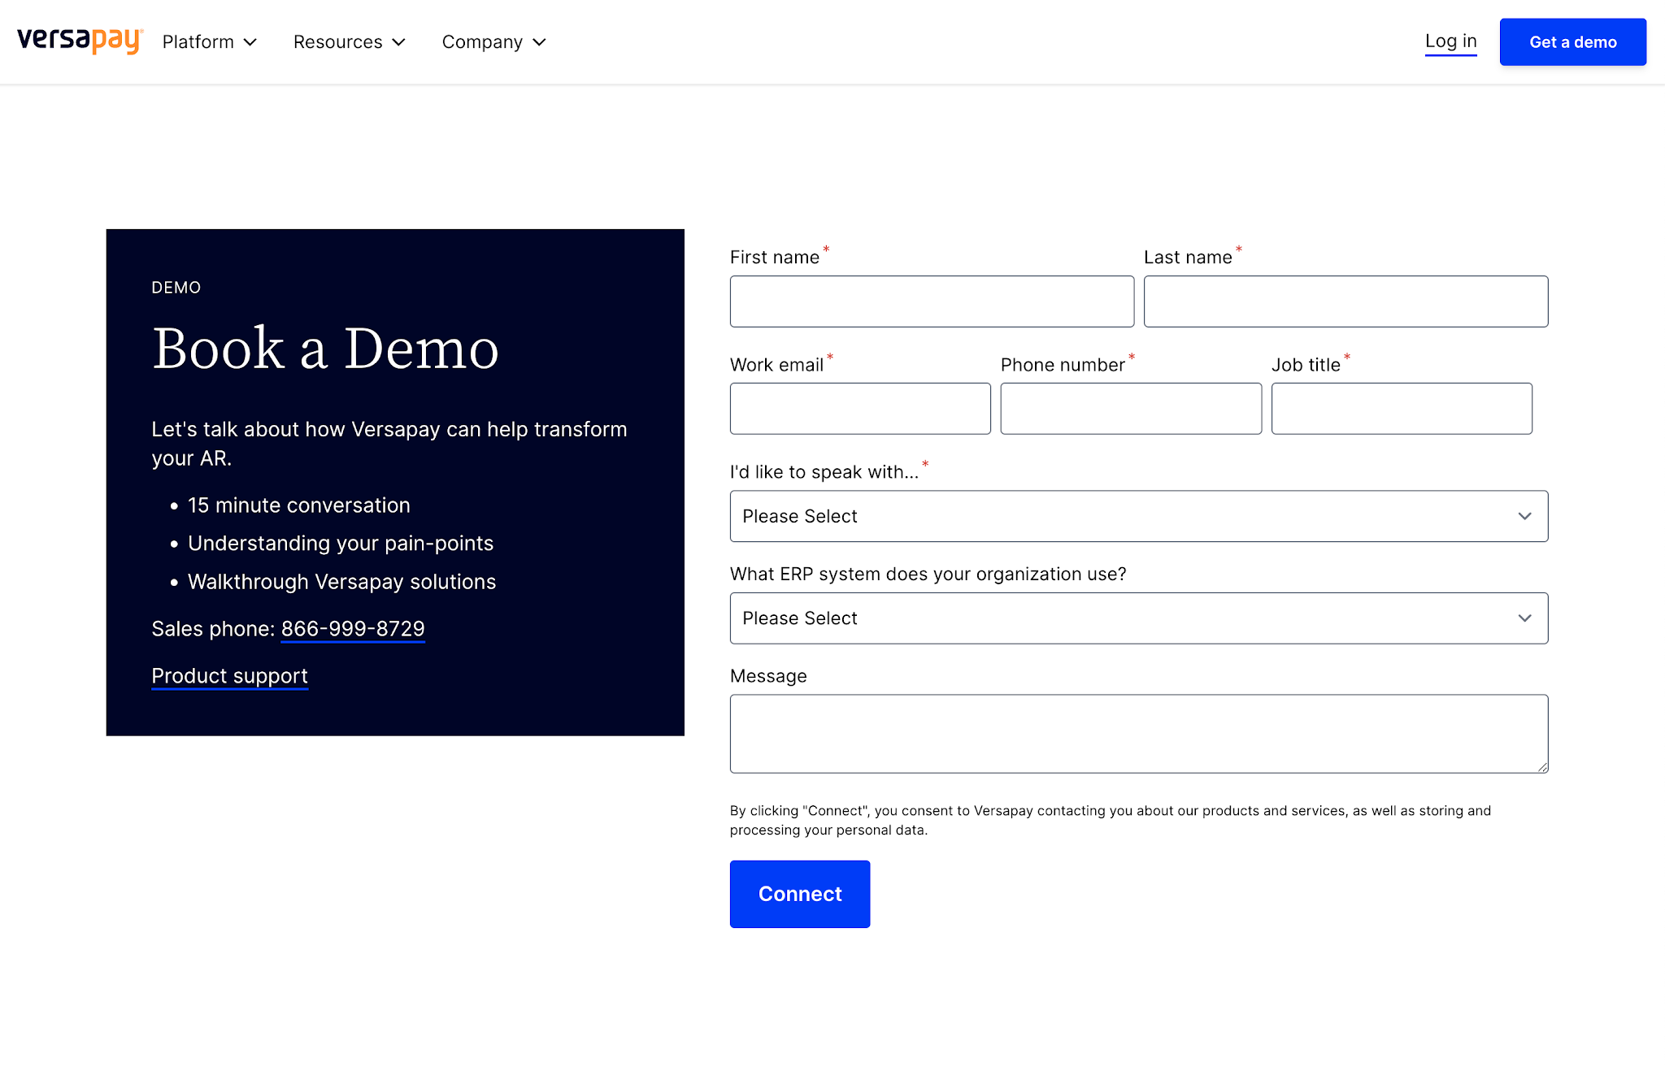Click inside the Message text area

(1138, 733)
